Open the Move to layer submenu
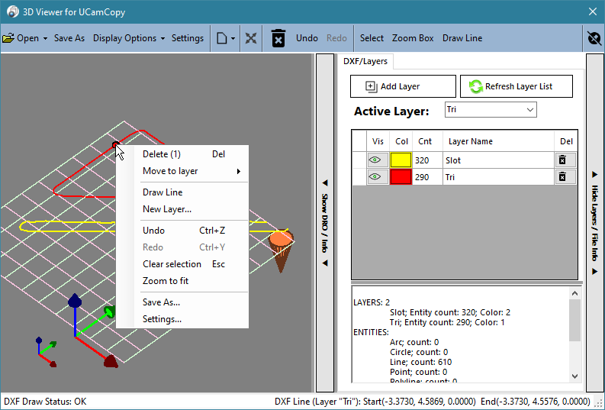 [x=182, y=171]
